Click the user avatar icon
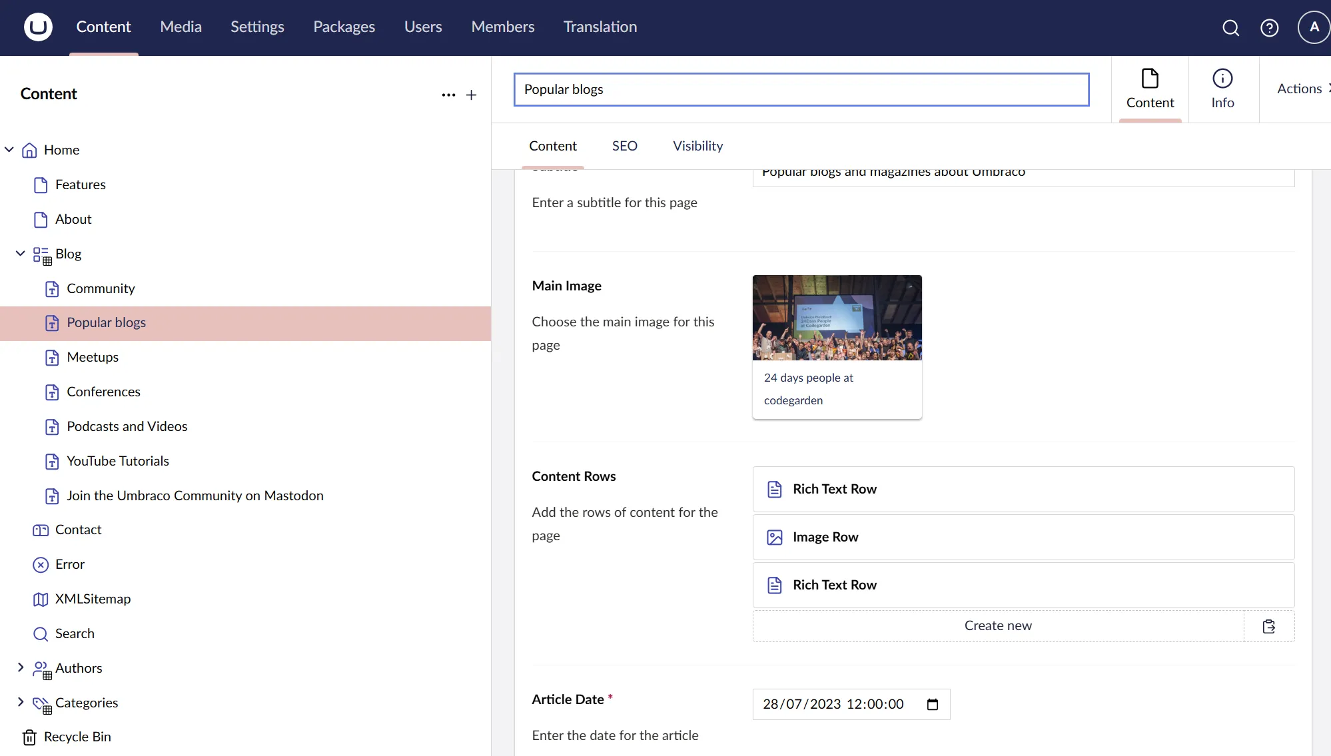Viewport: 1331px width, 756px height. point(1313,27)
